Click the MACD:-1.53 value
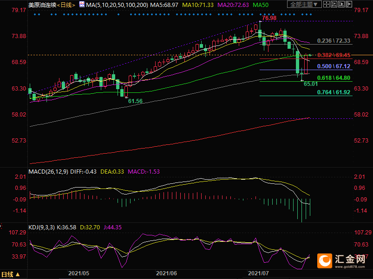This screenshot has width=373, height=279. [x=144, y=172]
